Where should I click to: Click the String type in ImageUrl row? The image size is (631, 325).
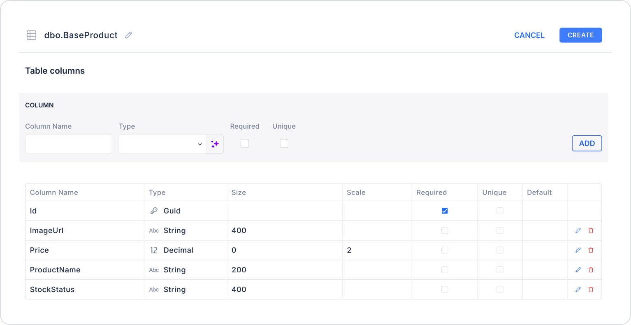[175, 230]
